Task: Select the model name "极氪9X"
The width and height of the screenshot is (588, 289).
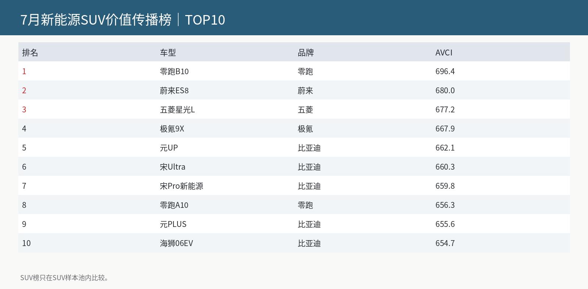Action: point(172,129)
